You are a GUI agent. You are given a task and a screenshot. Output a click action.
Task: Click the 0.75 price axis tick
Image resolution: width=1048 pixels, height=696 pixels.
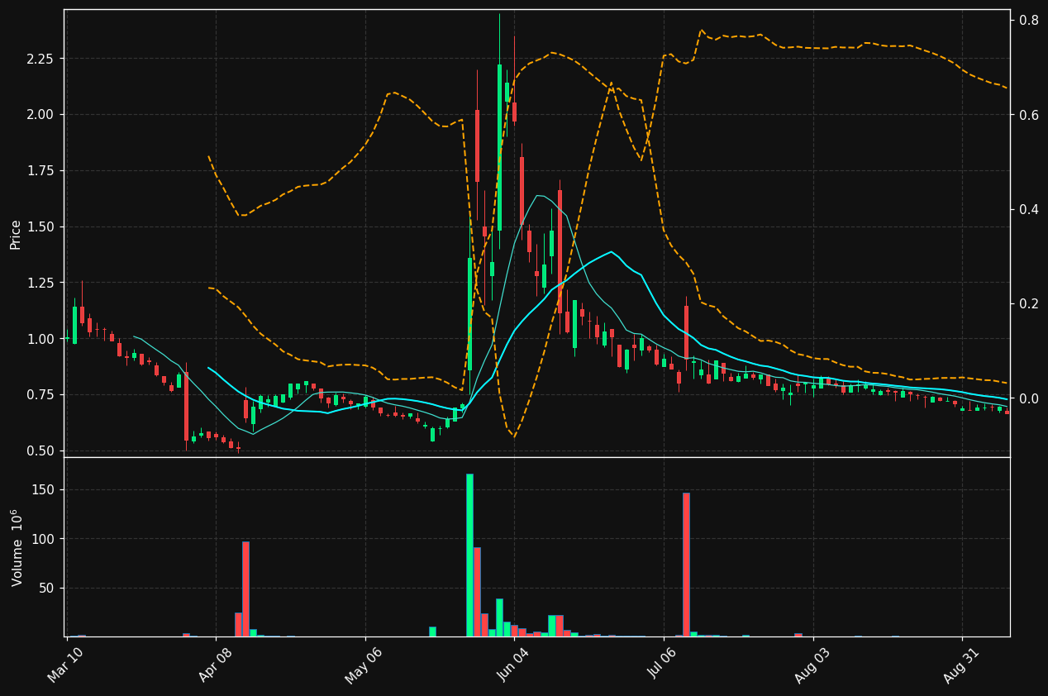[x=39, y=394]
